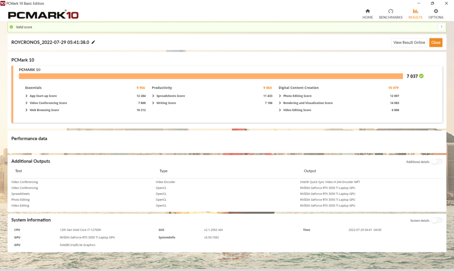Toggle the Additional details switch
This screenshot has height=271, width=454.
click(x=437, y=162)
